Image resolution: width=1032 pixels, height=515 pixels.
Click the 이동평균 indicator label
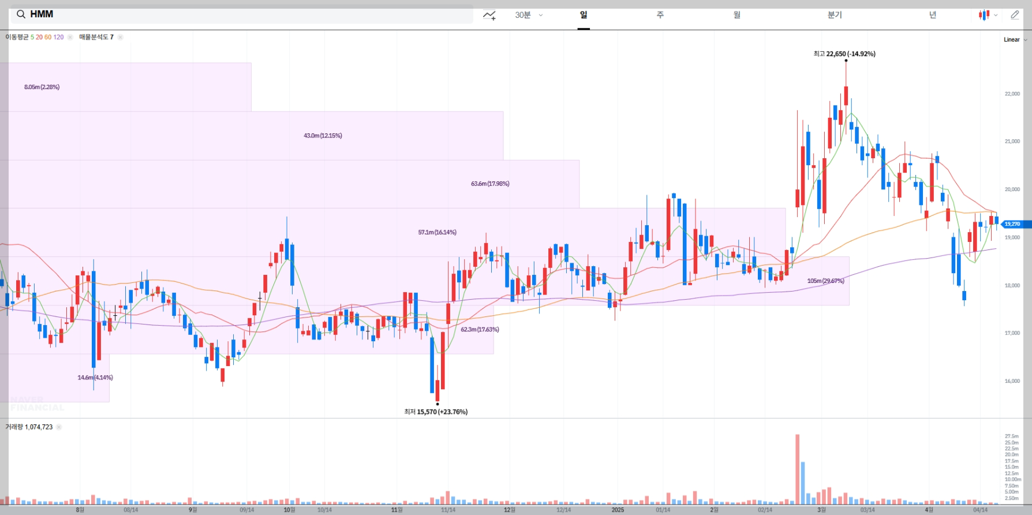click(17, 37)
